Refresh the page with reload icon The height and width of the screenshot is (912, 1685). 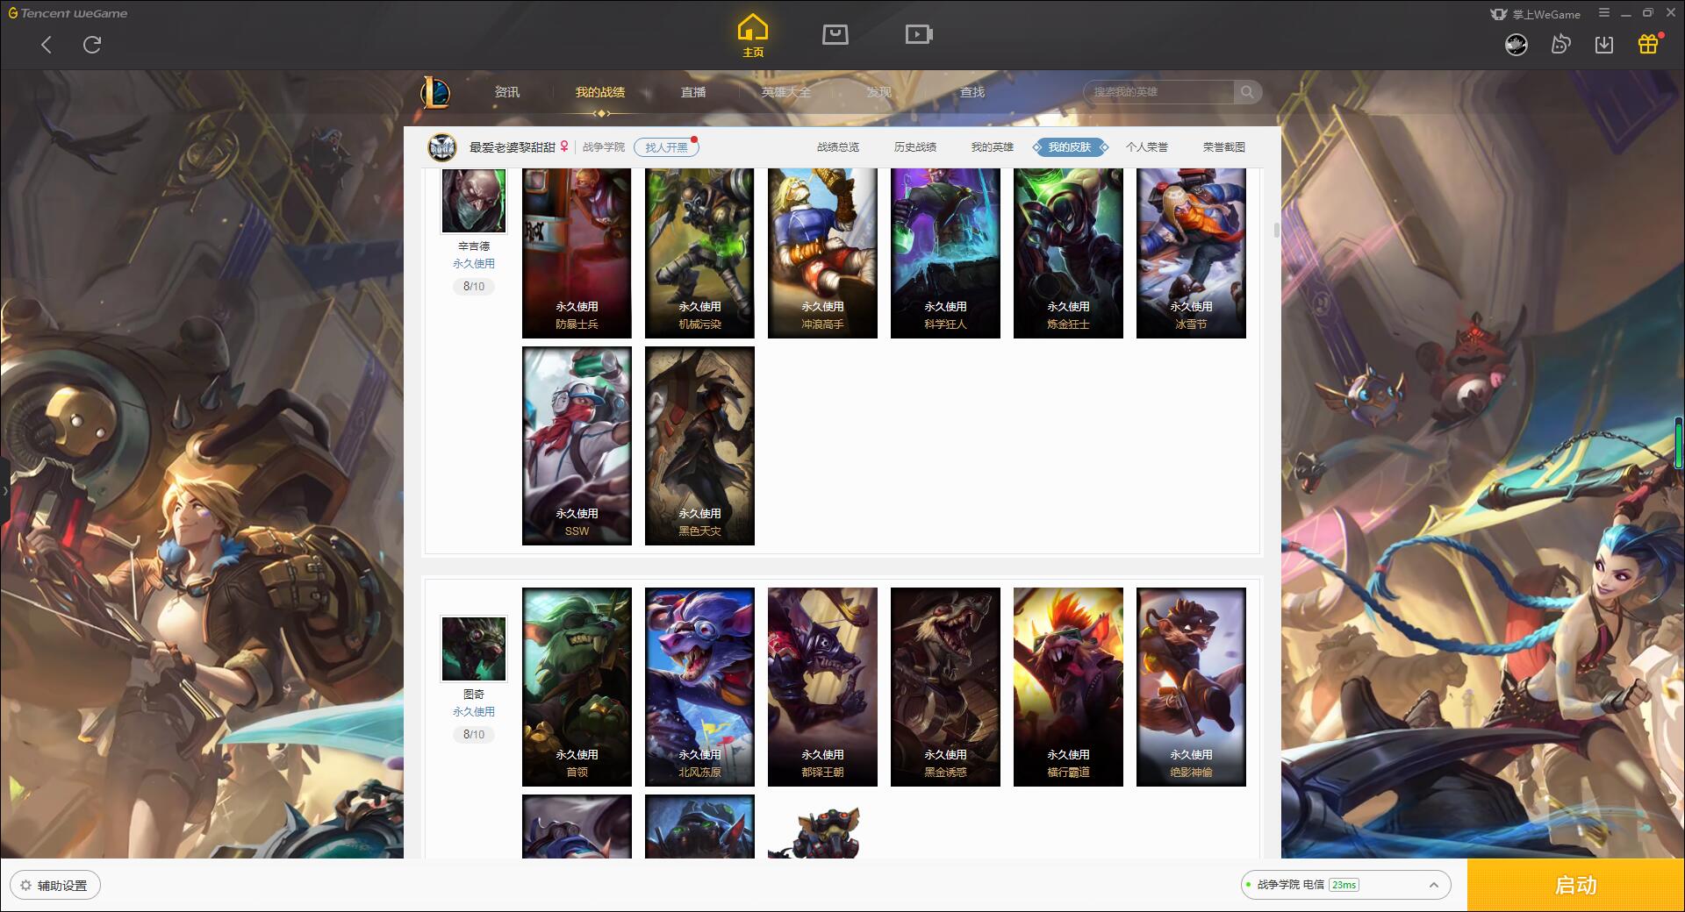coord(92,45)
